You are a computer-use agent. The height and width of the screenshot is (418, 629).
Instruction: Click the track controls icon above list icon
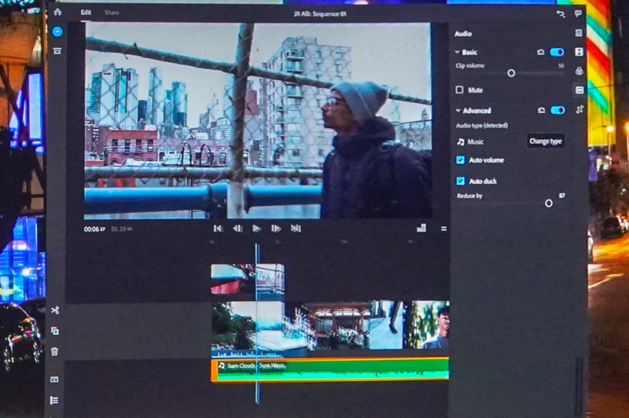point(54,379)
